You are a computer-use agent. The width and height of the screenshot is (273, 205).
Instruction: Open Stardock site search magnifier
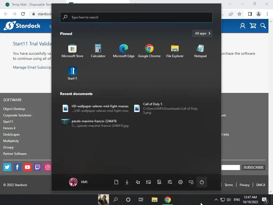263,26
